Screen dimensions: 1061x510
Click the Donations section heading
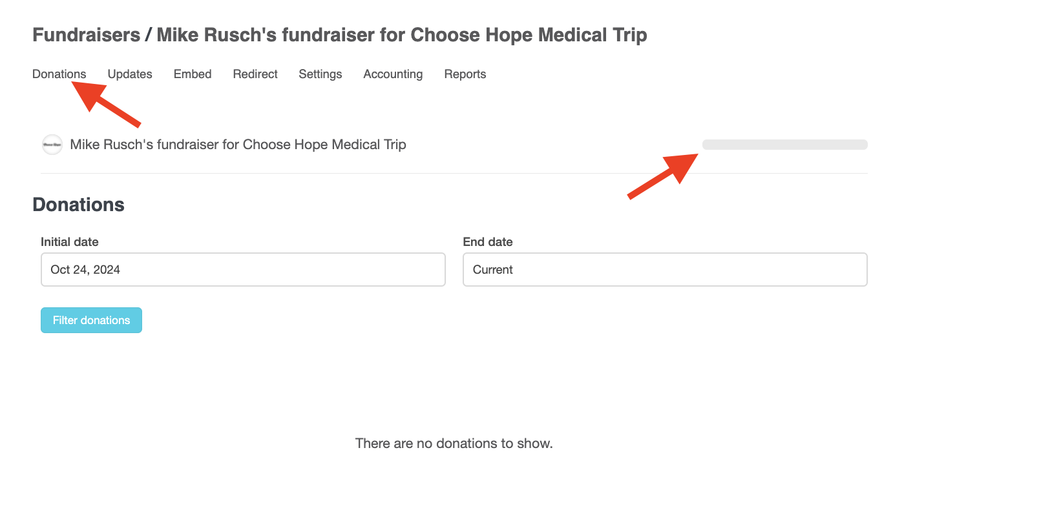click(x=78, y=205)
